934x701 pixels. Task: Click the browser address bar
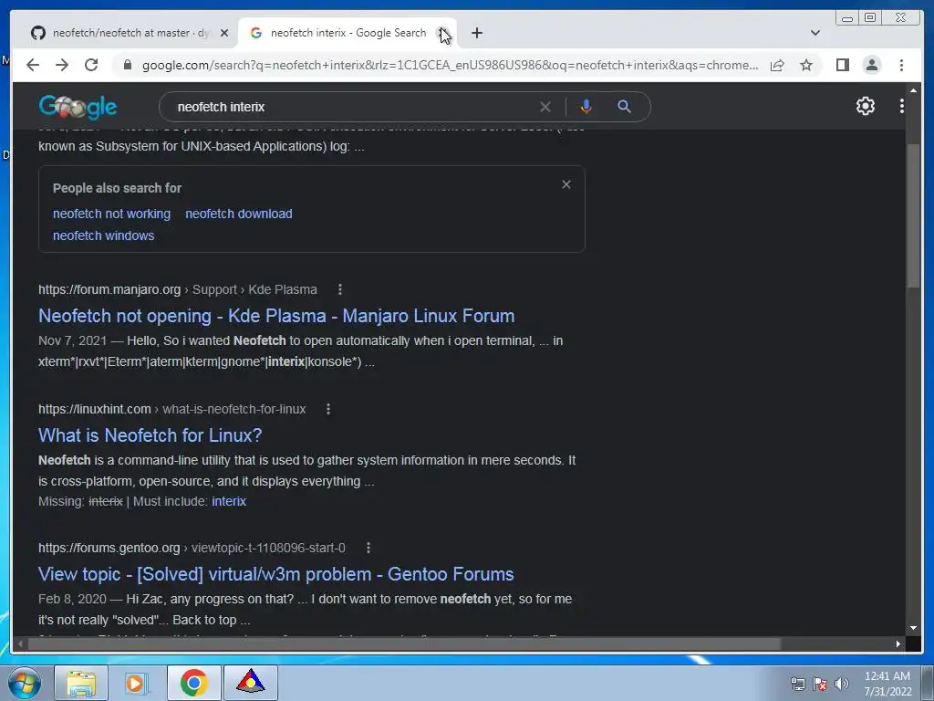click(450, 65)
